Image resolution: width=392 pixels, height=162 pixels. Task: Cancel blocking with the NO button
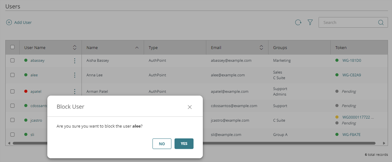point(162,144)
